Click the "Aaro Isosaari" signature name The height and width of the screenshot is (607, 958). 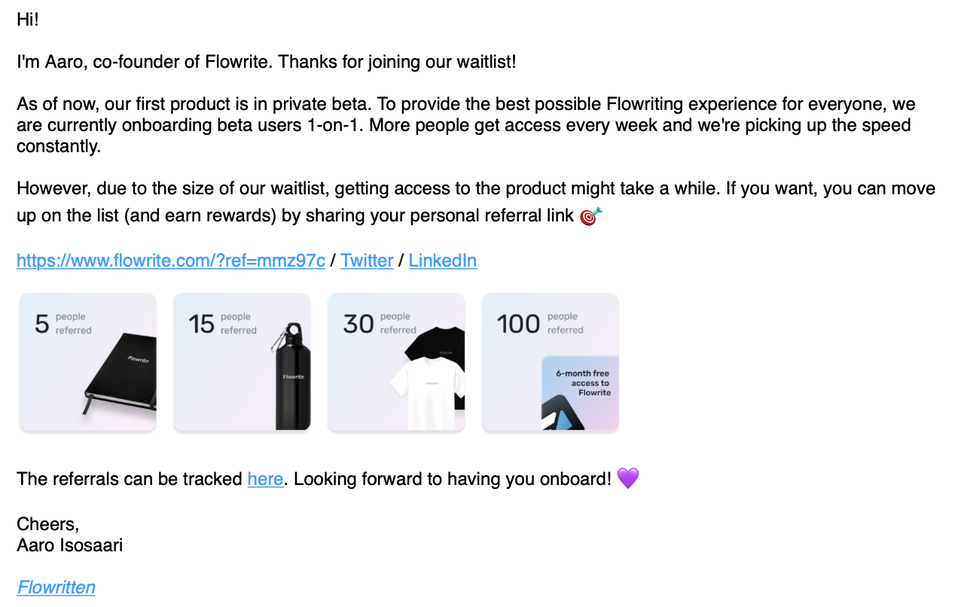click(x=69, y=544)
